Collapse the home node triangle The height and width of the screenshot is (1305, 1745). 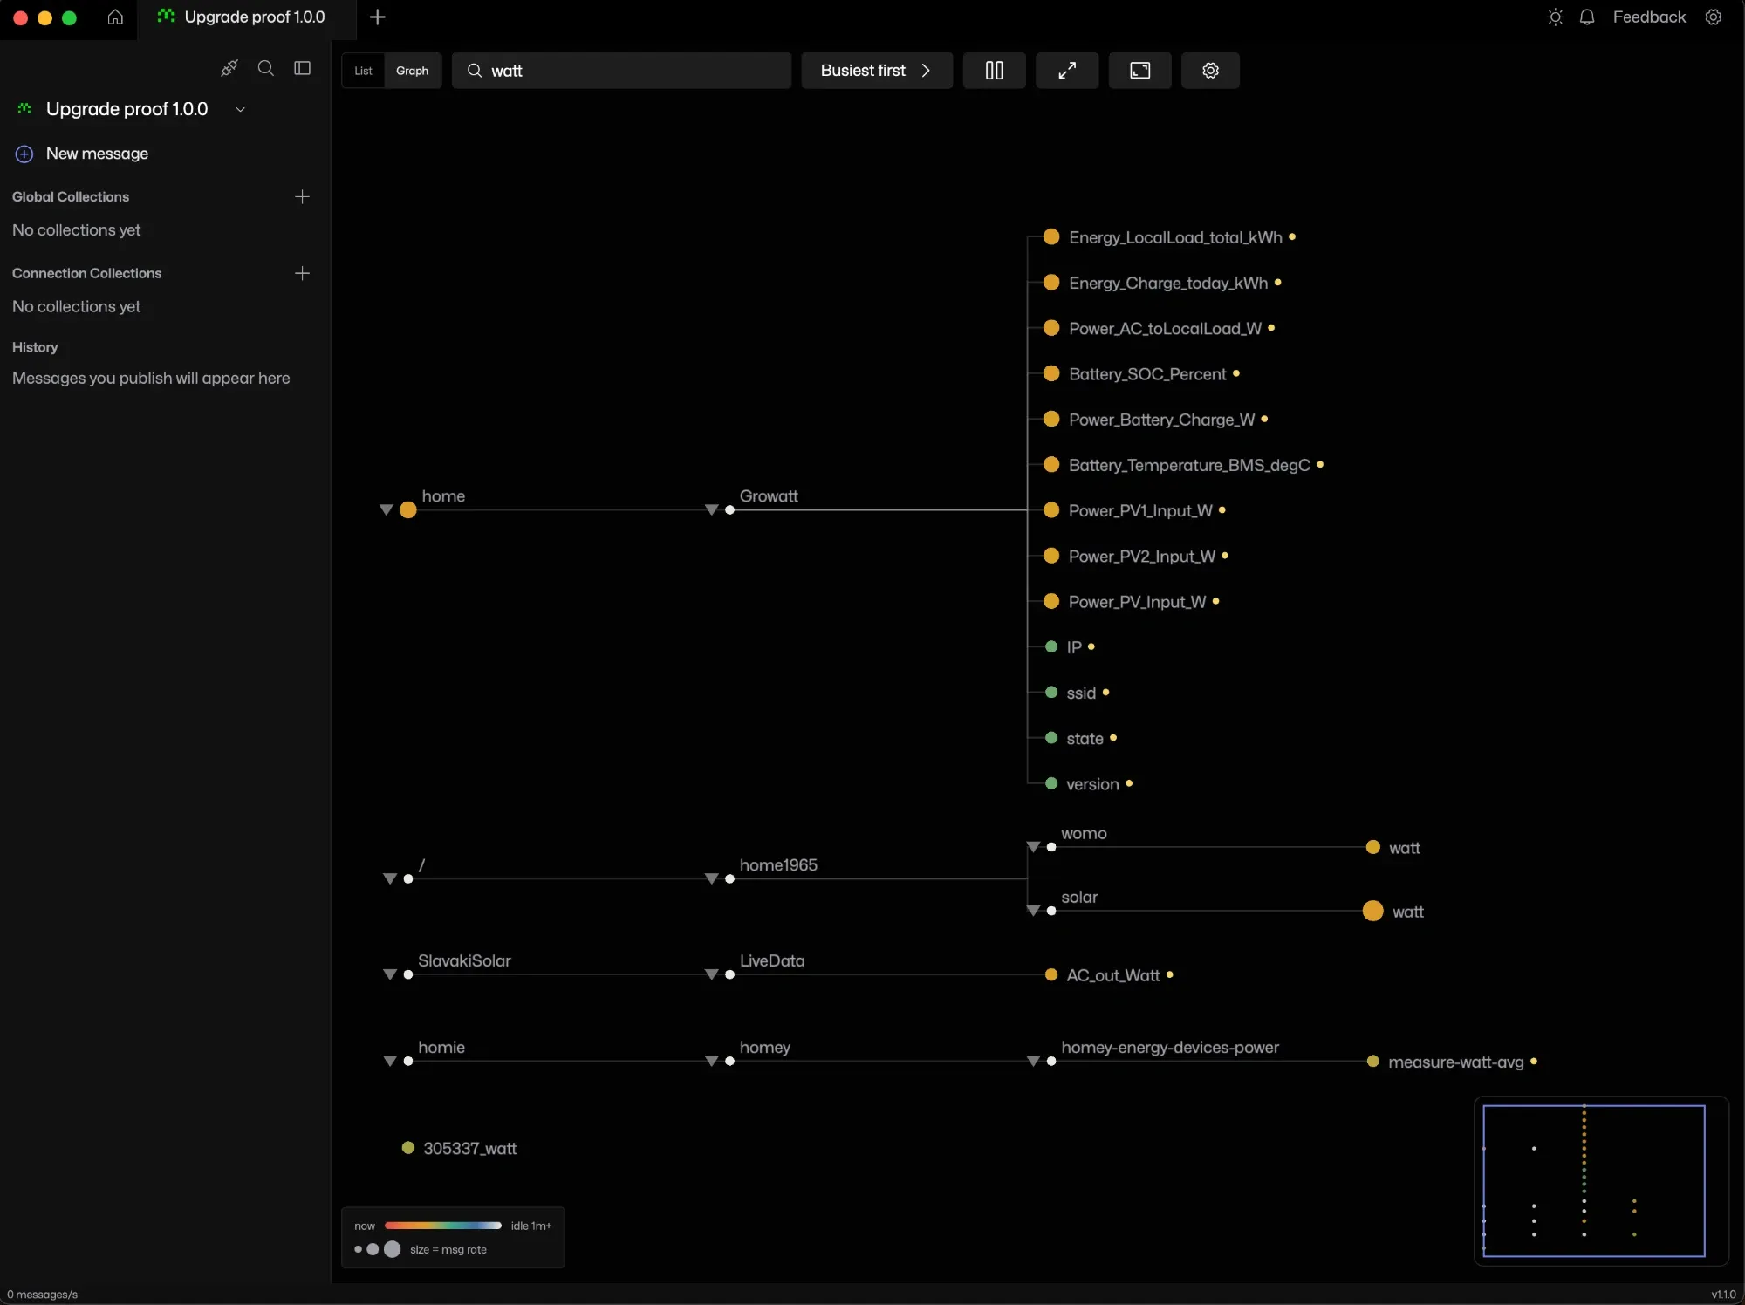(x=387, y=509)
